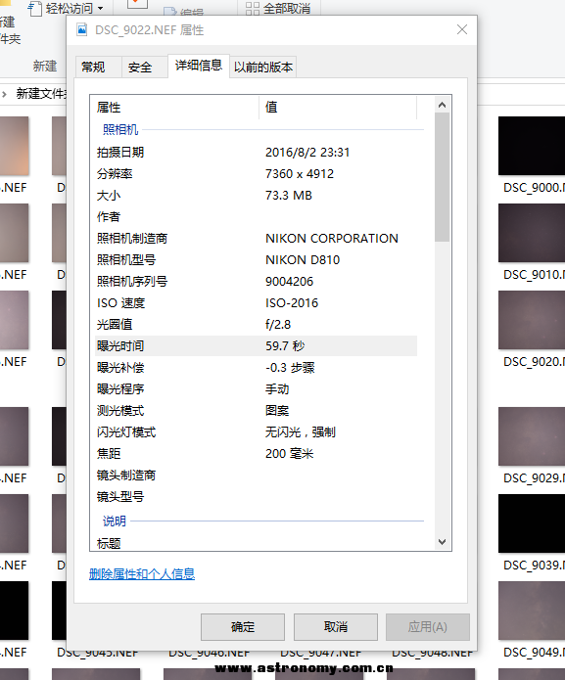Click the 新建文件夹 breadcrumb in Explorer

pos(41,93)
